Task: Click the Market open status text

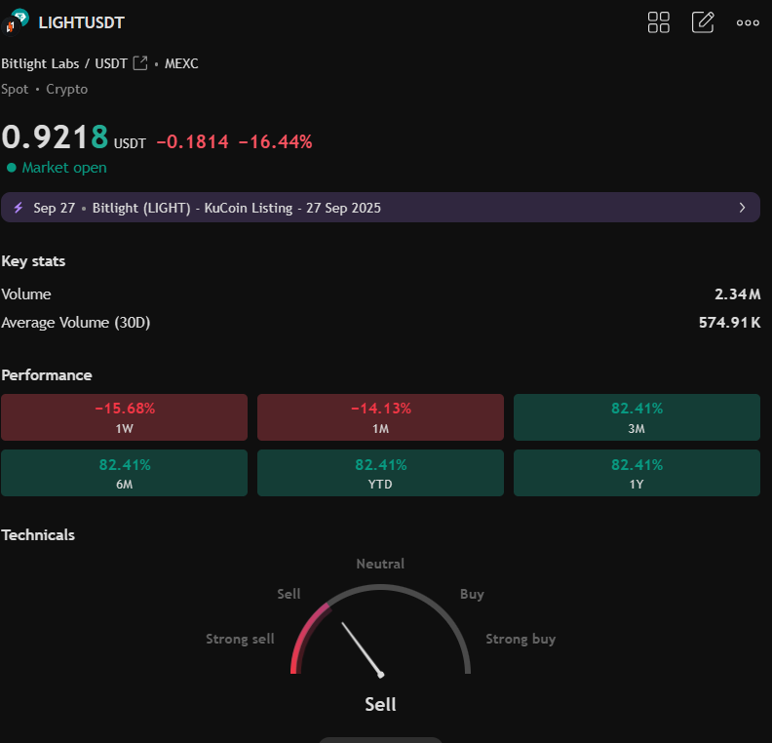Action: click(x=64, y=168)
